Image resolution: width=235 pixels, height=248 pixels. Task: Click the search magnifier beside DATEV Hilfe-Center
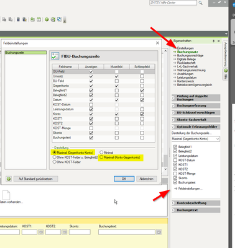click(200, 2)
